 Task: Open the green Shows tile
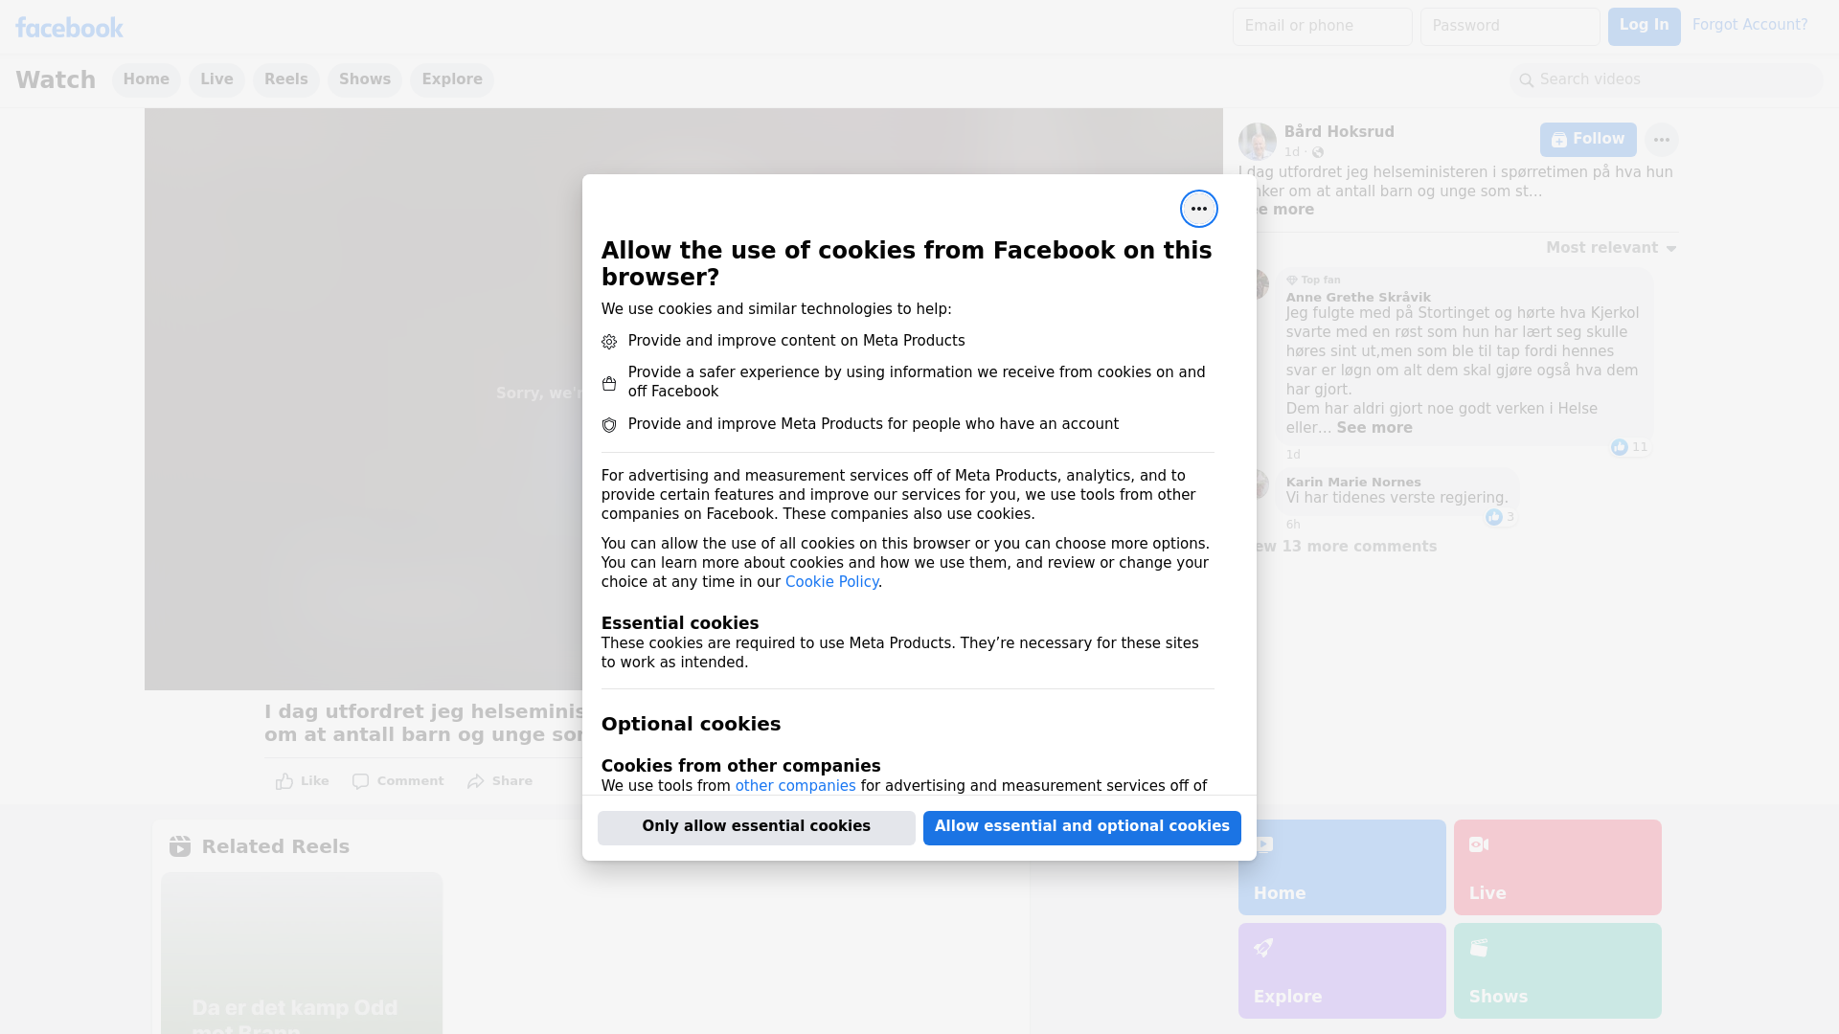[1557, 971]
